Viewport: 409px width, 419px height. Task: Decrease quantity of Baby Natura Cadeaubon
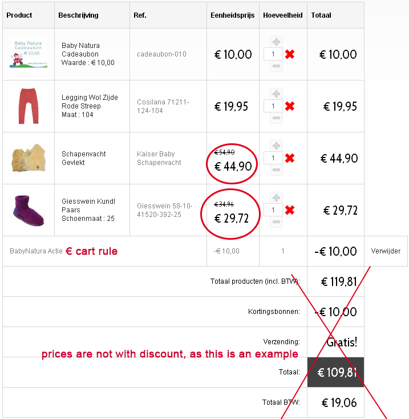pos(276,66)
